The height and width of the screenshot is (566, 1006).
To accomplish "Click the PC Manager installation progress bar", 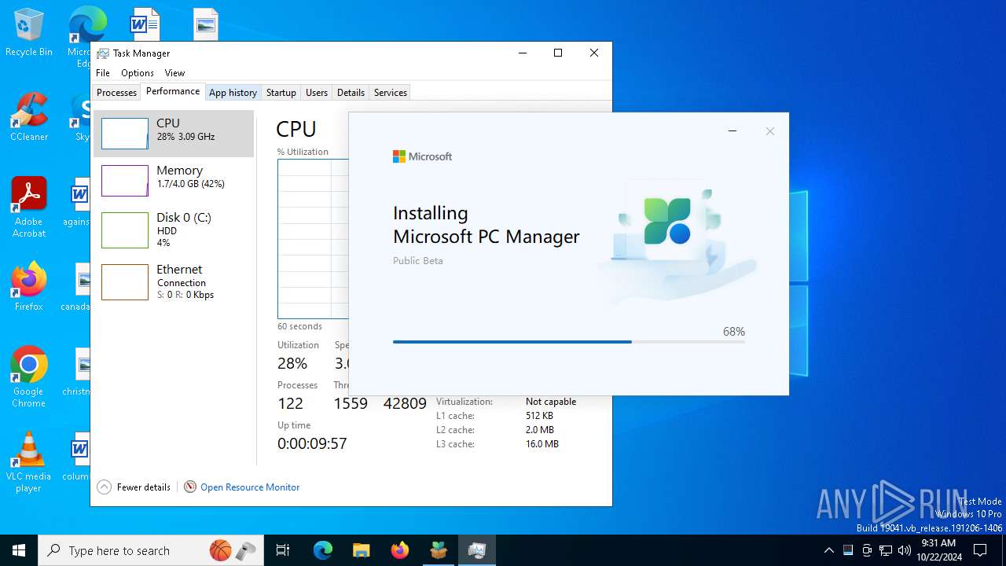I will [569, 342].
